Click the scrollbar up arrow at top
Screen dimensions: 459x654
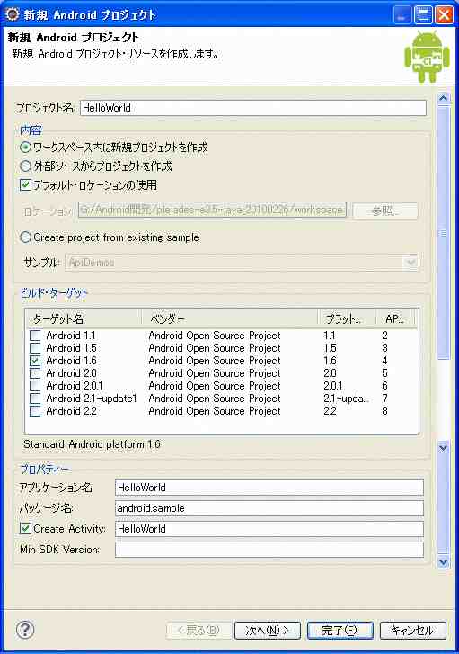(444, 99)
